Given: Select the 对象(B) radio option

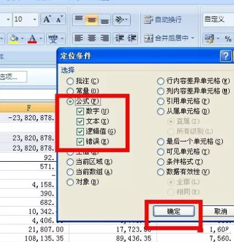Looking at the screenshot, I should 83,182.
